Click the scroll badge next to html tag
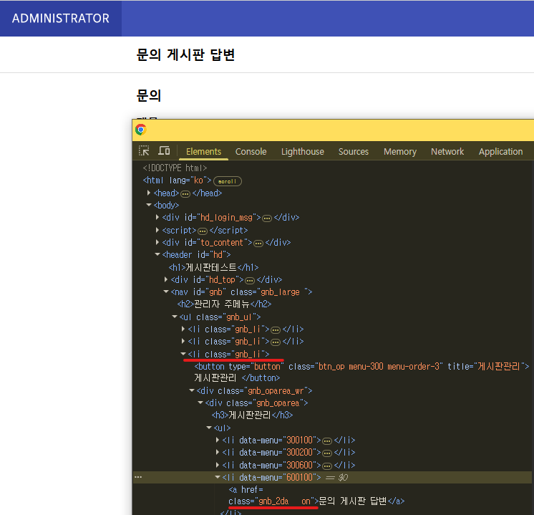534x515 pixels. [x=228, y=181]
